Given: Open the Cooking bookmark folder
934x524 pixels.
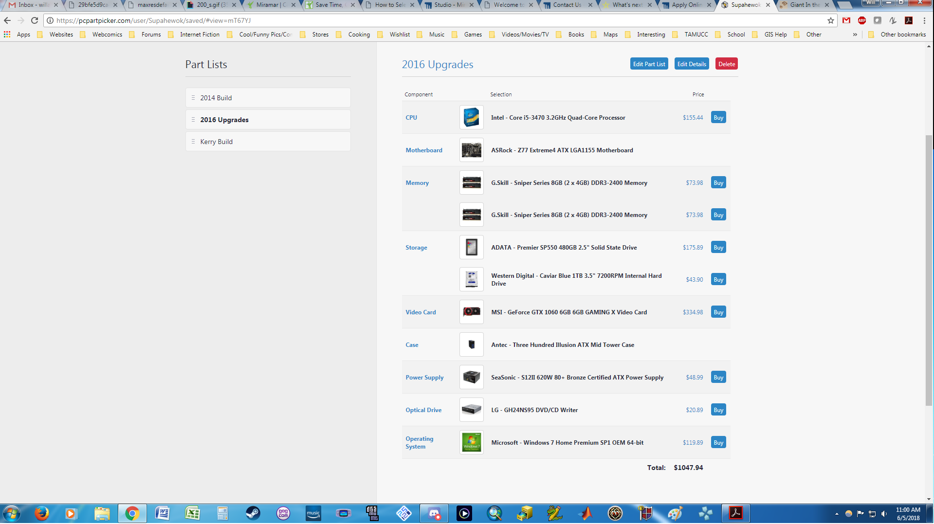Looking at the screenshot, I should [353, 35].
